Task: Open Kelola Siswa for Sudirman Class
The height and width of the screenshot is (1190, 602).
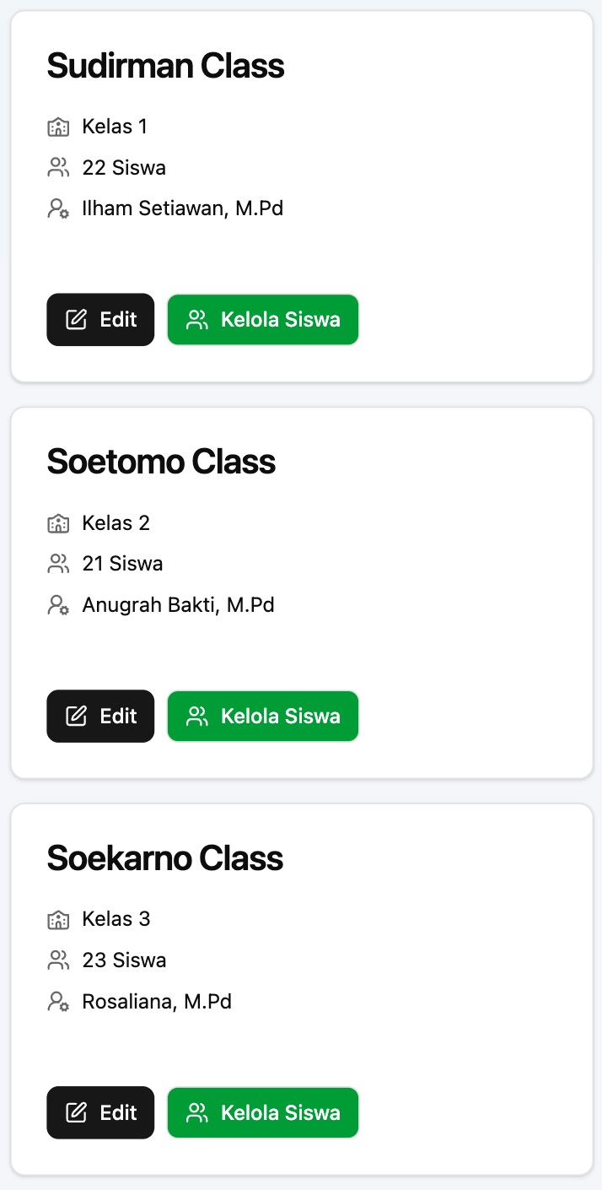Action: point(263,320)
